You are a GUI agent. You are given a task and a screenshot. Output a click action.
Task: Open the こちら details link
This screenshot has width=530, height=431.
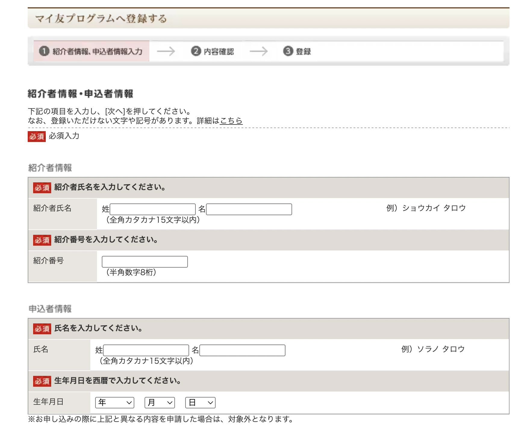pos(231,121)
